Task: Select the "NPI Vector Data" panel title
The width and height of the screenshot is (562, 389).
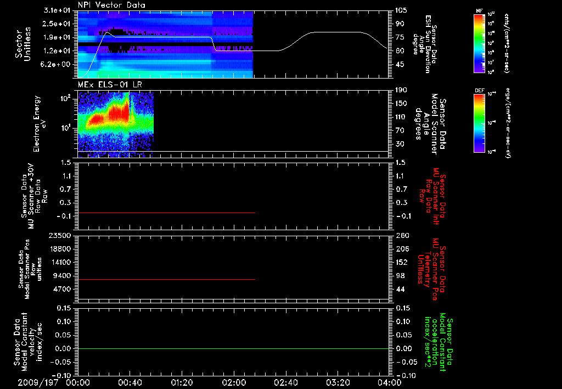Action: tap(111, 5)
